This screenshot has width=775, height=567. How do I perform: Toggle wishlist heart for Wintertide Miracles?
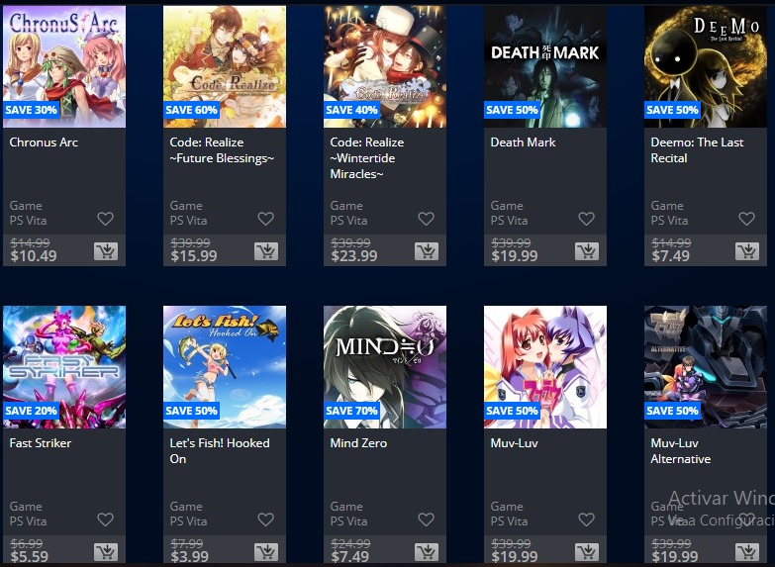click(426, 219)
